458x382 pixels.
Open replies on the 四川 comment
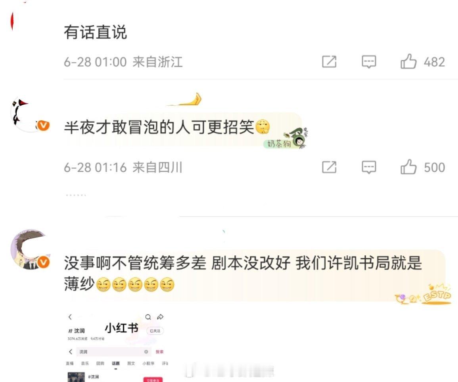[x=369, y=167]
